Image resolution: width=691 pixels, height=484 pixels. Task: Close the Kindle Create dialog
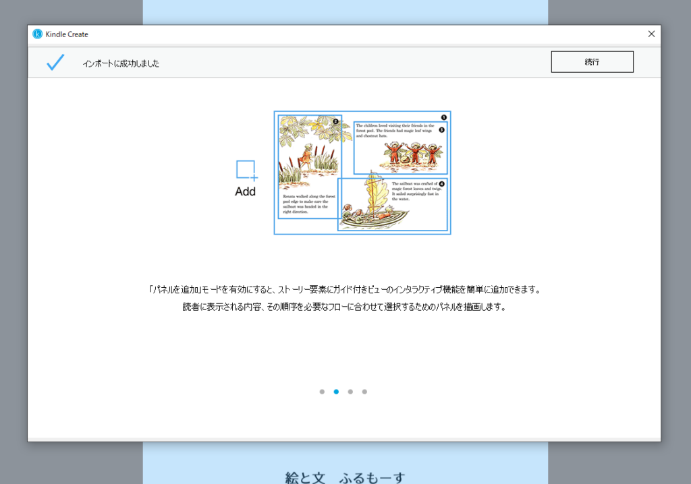tap(651, 34)
